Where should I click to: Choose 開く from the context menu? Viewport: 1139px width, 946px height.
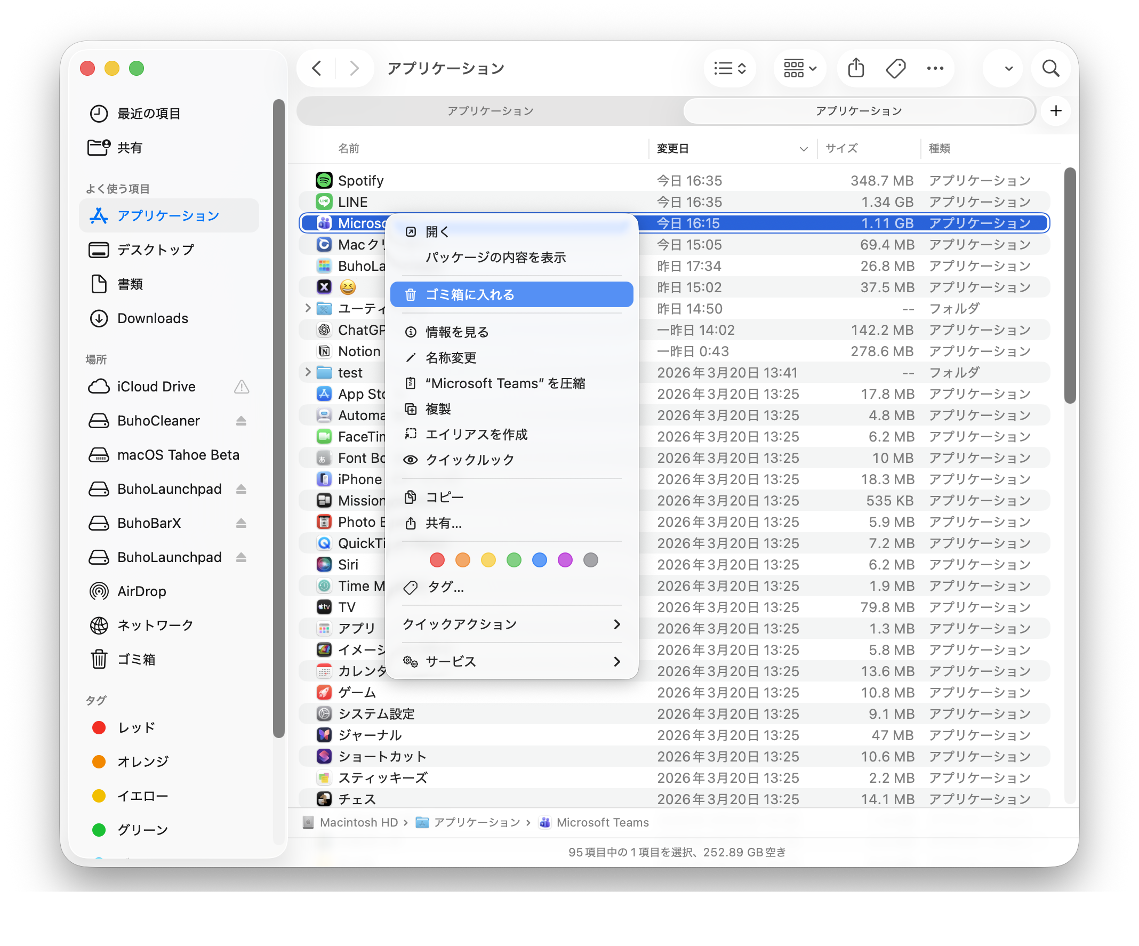coord(511,231)
